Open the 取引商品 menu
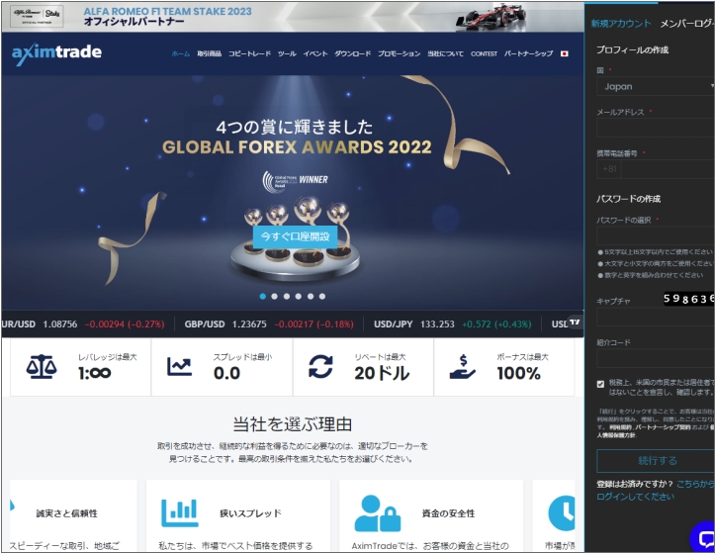Image resolution: width=715 pixels, height=553 pixels. point(210,53)
